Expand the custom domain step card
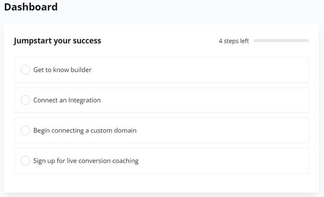Screen dimensions: 324x197 coord(161,131)
